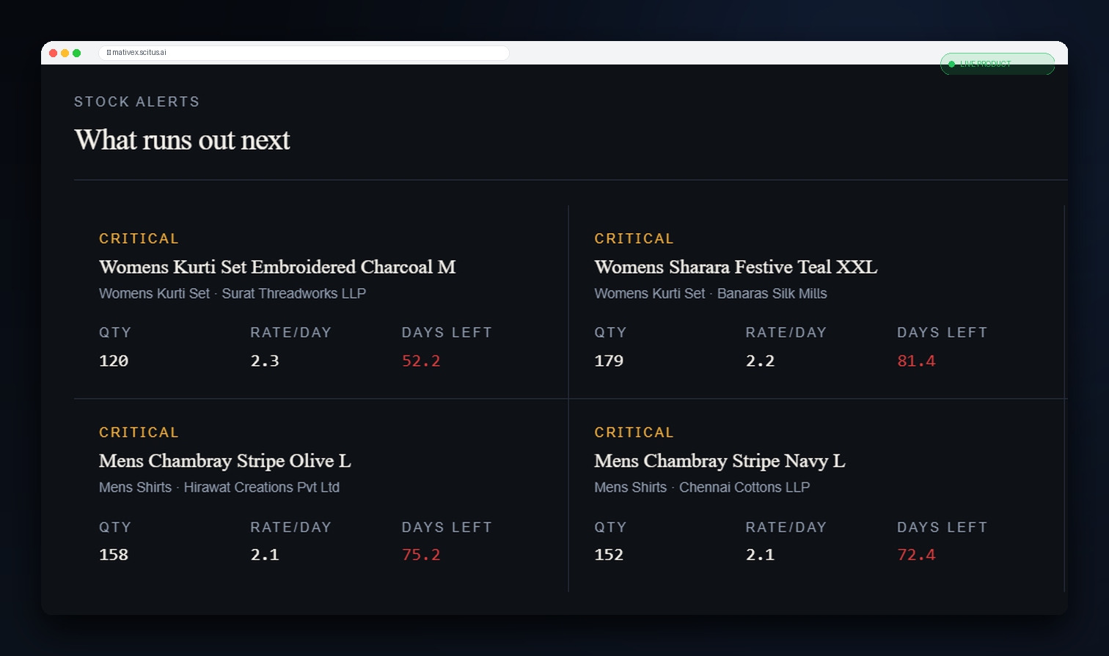Open Mens Chambray Stripe Olive L
Screen dimensions: 1109x656
pos(225,461)
